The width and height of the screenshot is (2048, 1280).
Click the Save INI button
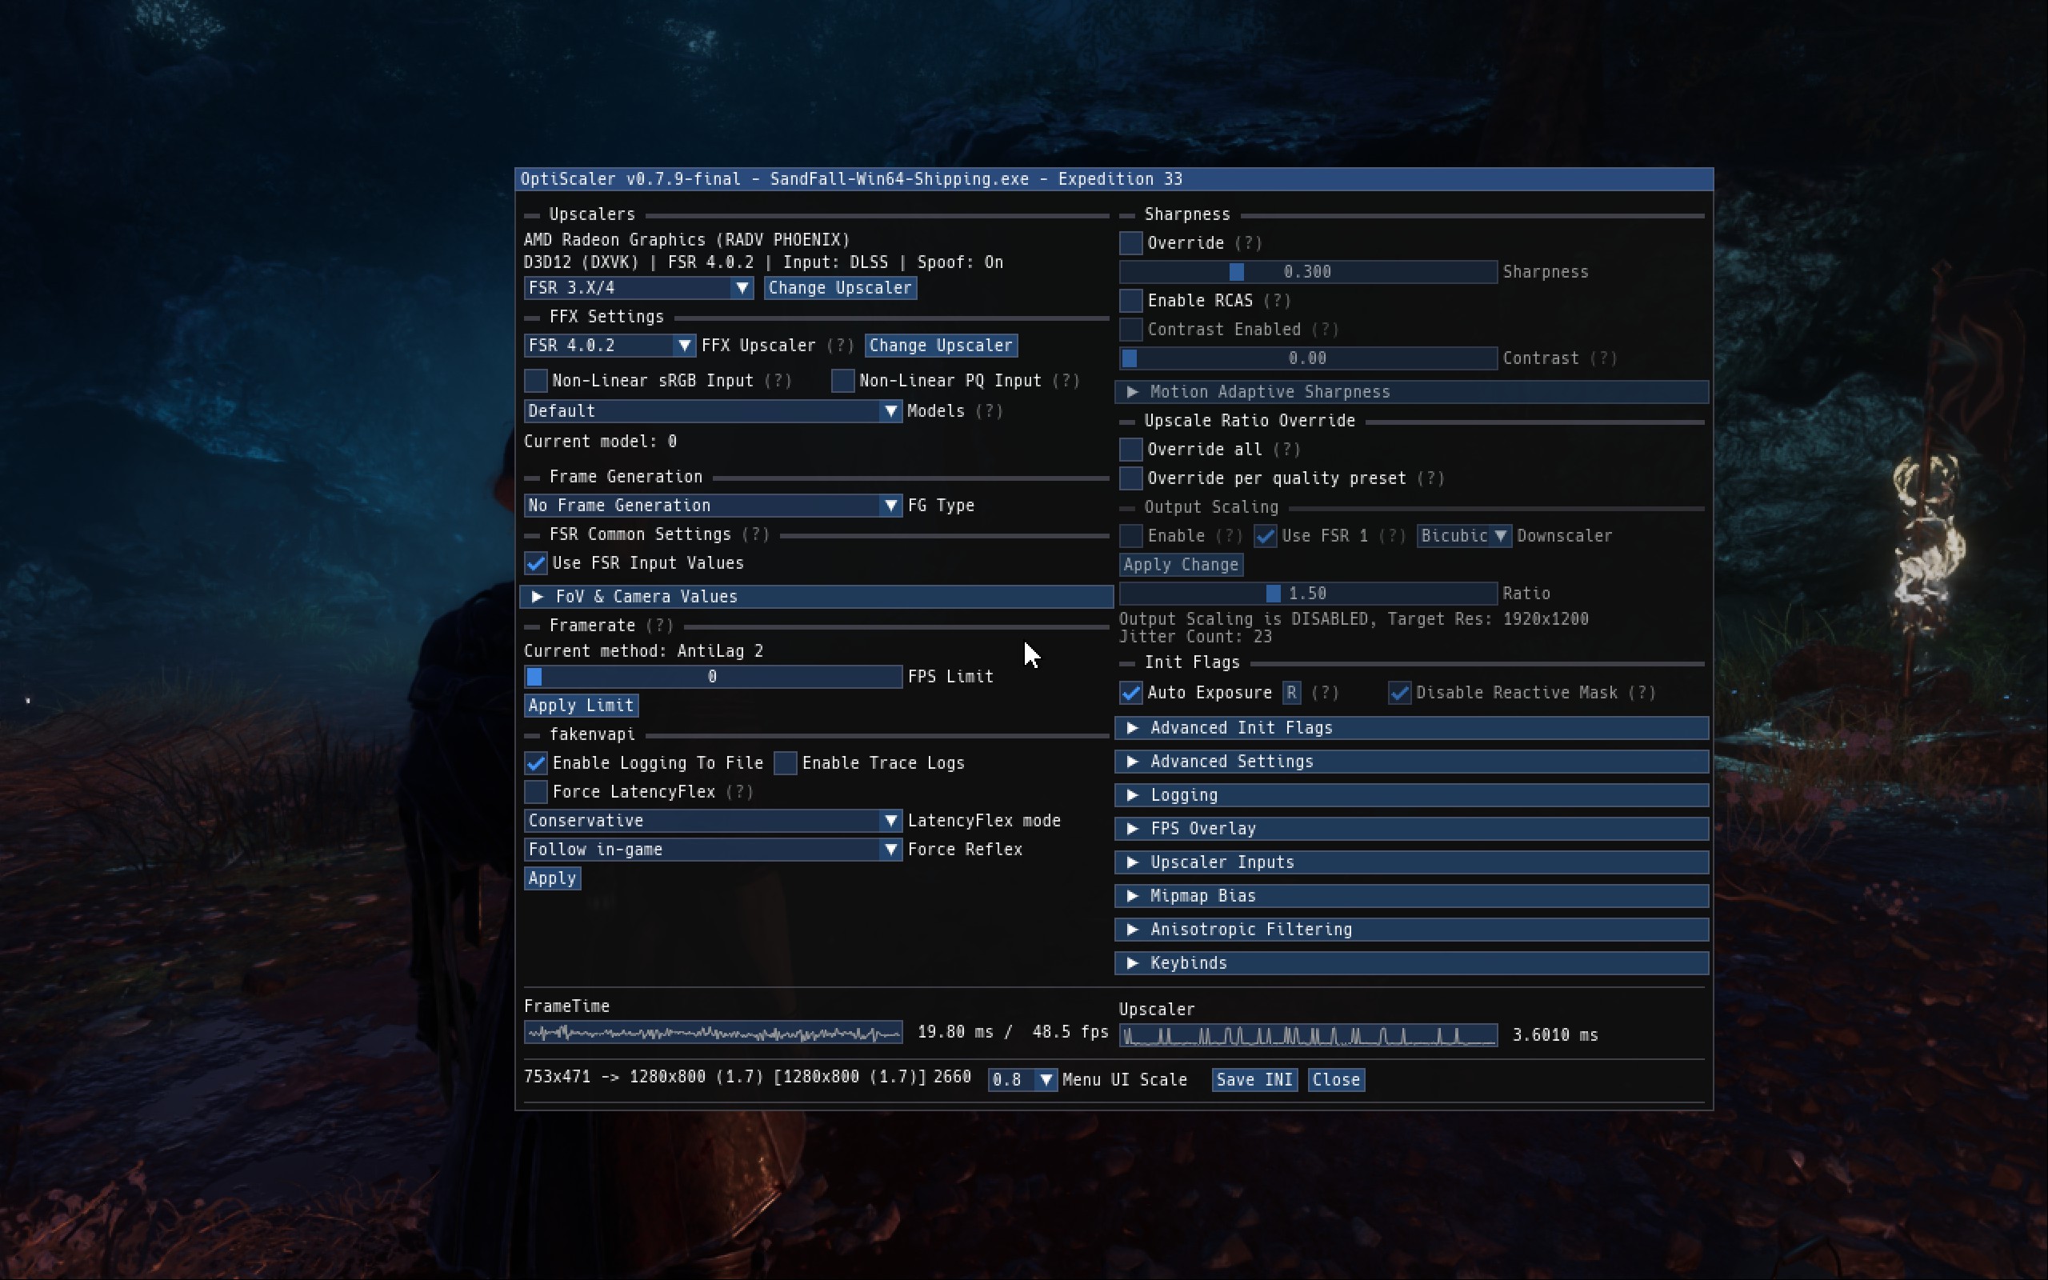(1254, 1079)
